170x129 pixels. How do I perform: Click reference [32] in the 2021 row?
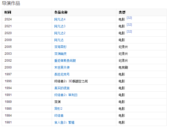click(129, 25)
